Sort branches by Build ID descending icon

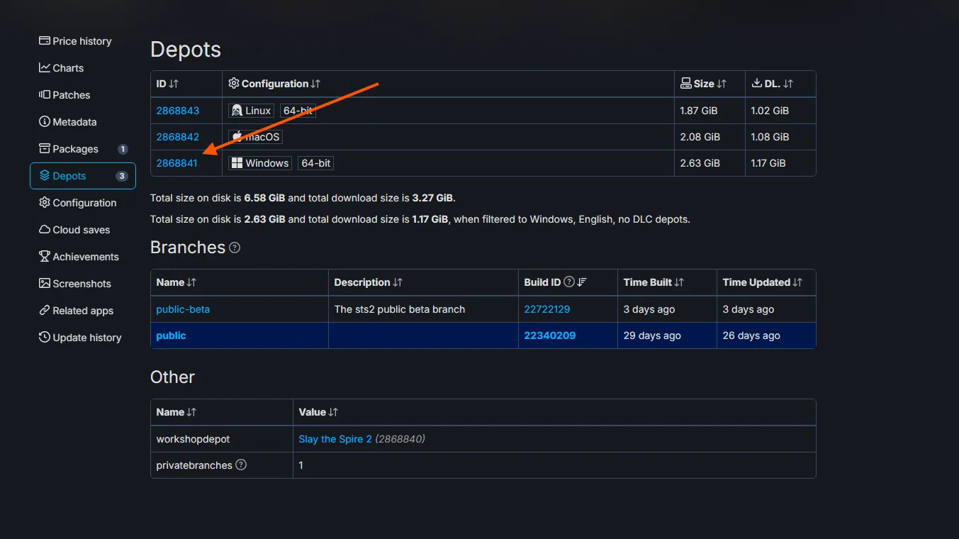click(x=582, y=282)
